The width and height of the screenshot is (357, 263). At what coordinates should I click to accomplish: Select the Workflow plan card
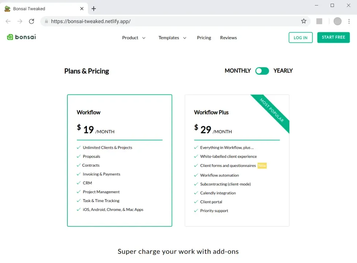pyautogui.click(x=119, y=160)
